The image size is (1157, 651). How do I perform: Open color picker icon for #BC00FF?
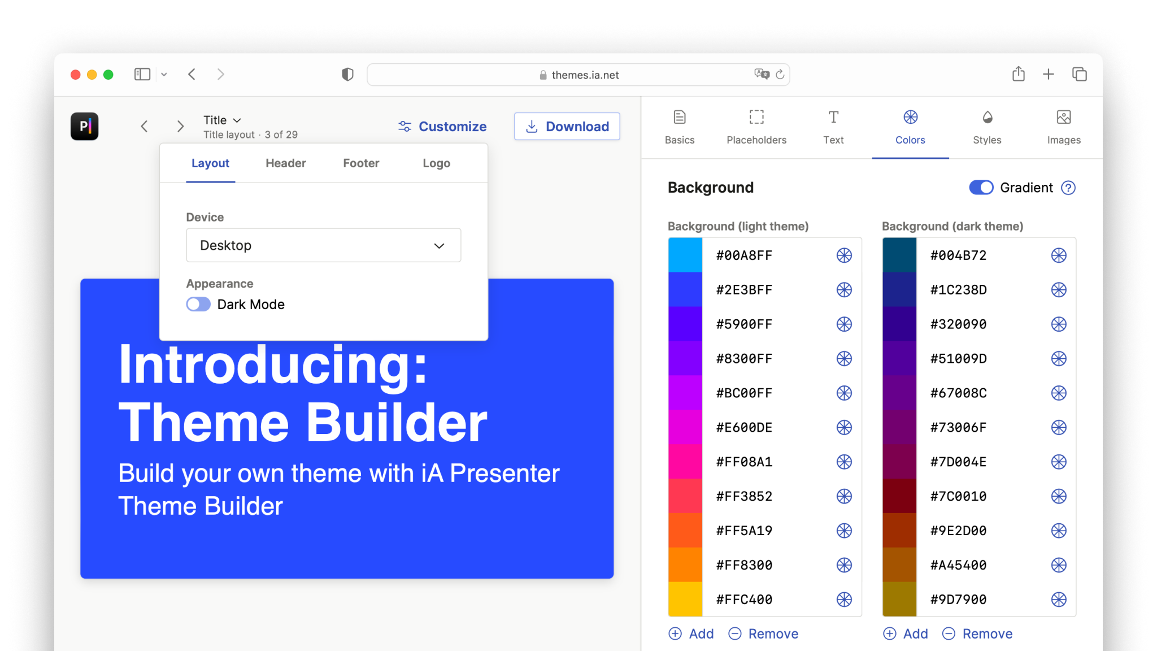click(x=844, y=393)
